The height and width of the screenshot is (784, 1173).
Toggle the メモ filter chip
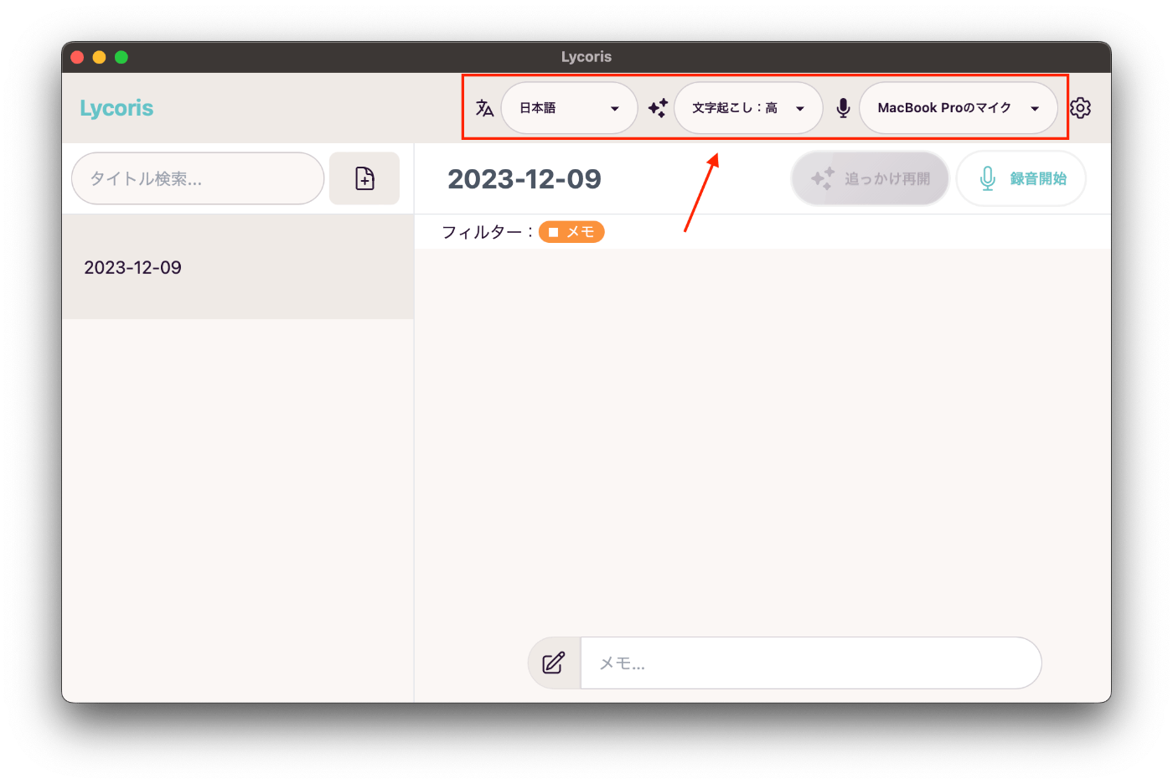click(x=571, y=232)
